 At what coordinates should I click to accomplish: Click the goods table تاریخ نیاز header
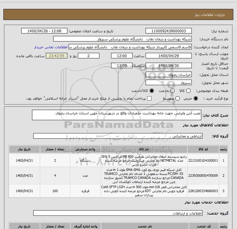point(24,149)
